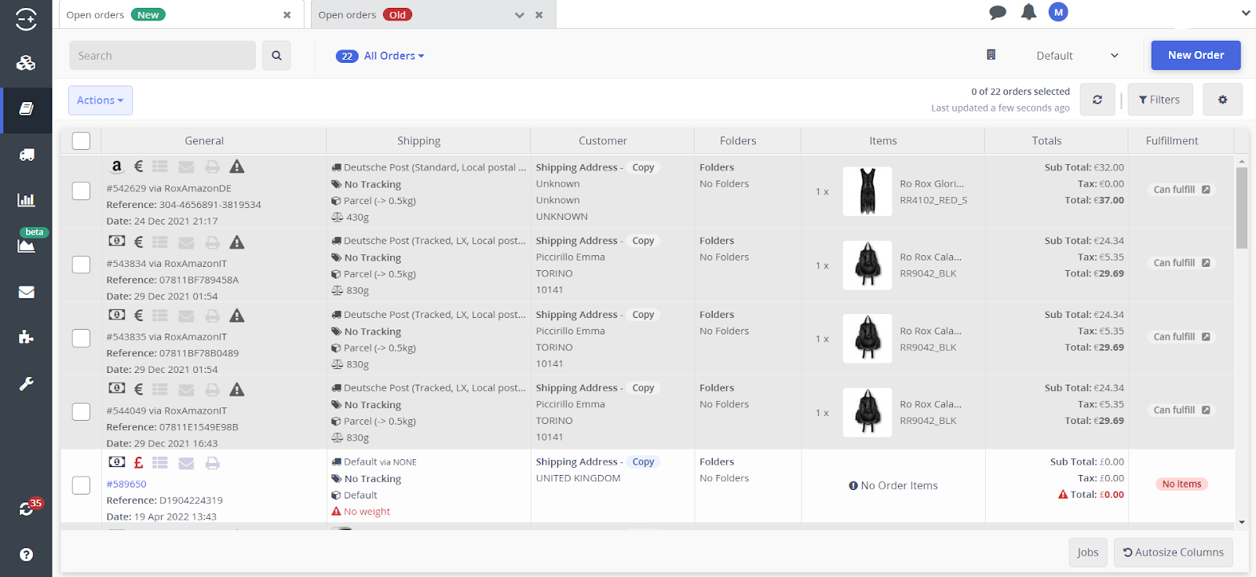Click the Shipping column header
Screen dimensions: 1256x577
coord(418,141)
